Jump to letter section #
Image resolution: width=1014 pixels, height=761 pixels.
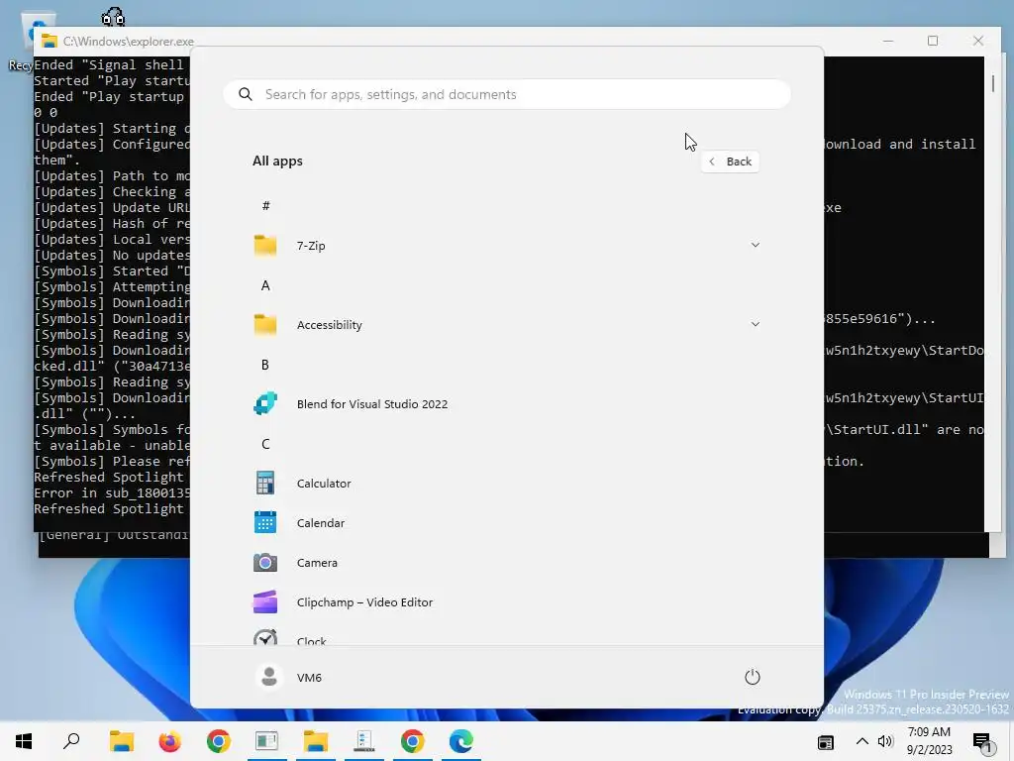[x=265, y=206]
